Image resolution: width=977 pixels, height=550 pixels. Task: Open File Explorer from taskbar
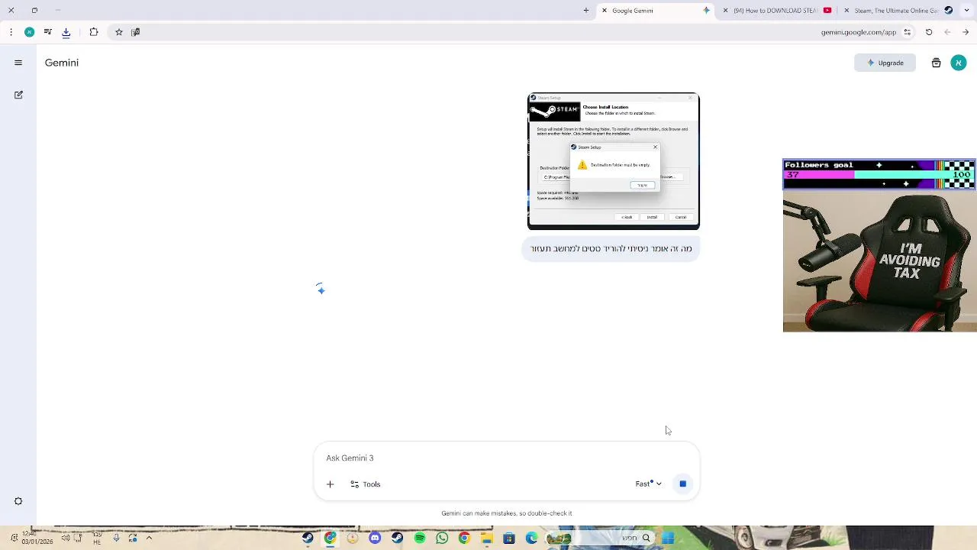tap(487, 539)
